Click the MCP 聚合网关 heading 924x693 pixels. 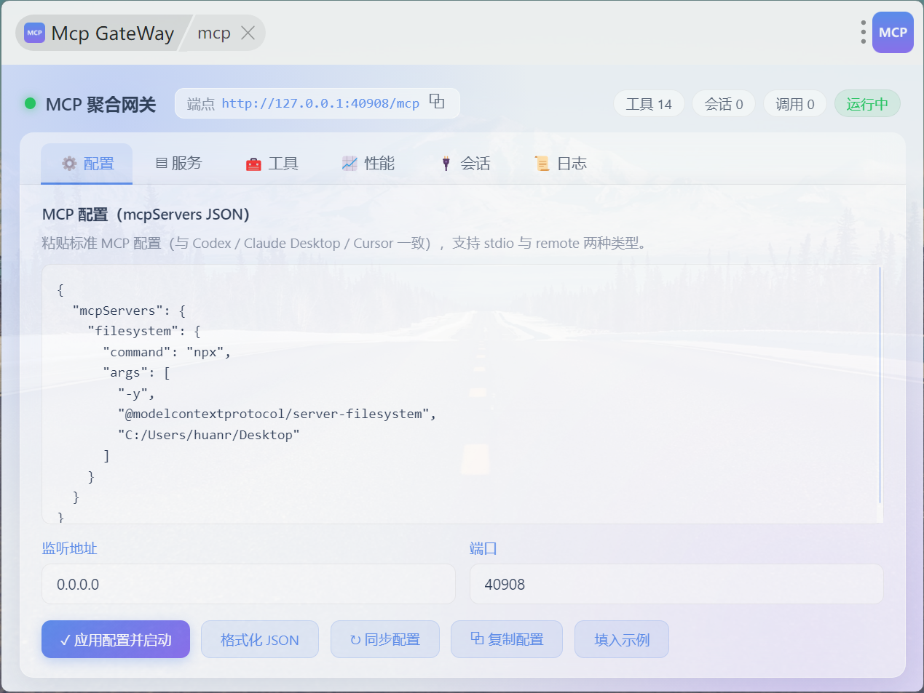pyautogui.click(x=100, y=104)
